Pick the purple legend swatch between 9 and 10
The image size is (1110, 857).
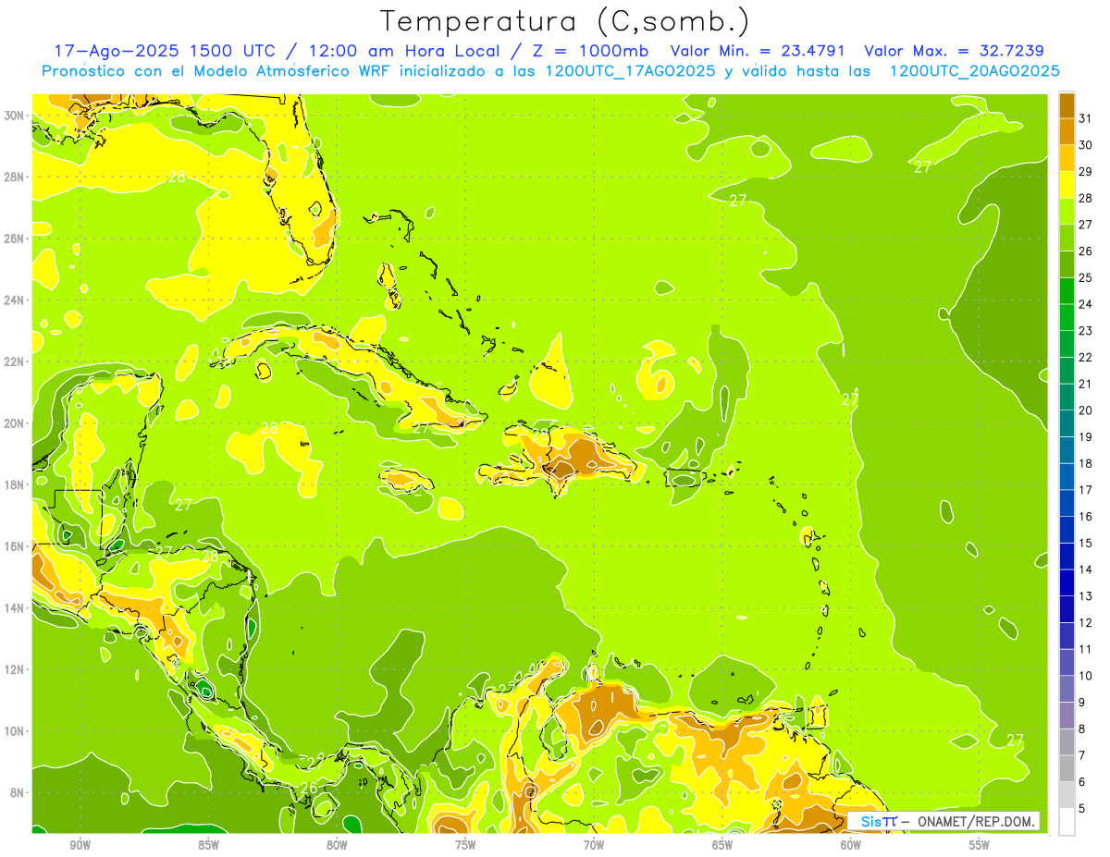click(1067, 689)
